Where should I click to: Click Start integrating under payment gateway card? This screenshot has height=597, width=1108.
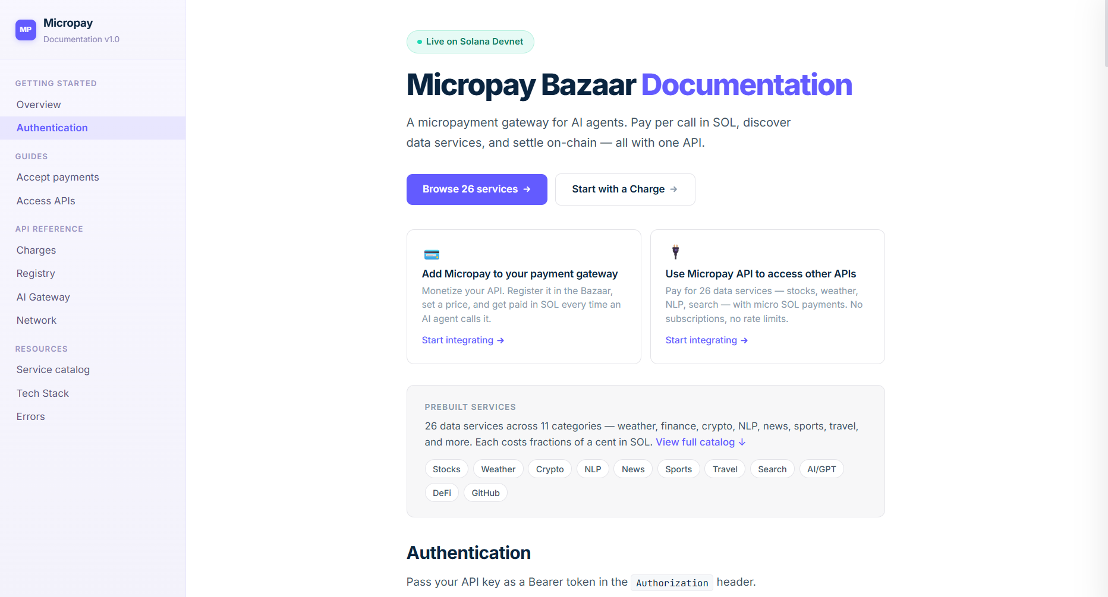[x=463, y=340]
